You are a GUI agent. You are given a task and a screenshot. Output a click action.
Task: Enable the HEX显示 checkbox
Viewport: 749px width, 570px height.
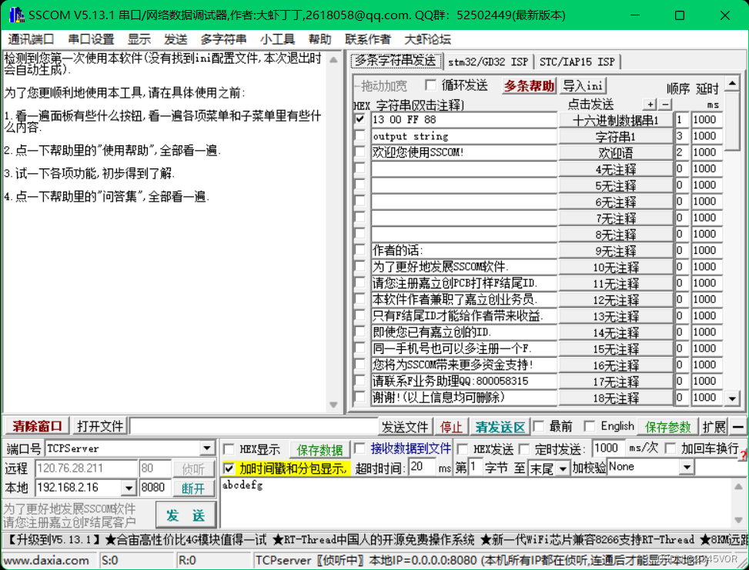point(229,449)
